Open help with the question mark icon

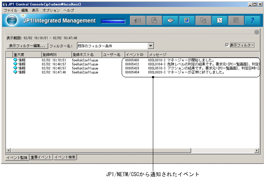[x=252, y=20]
